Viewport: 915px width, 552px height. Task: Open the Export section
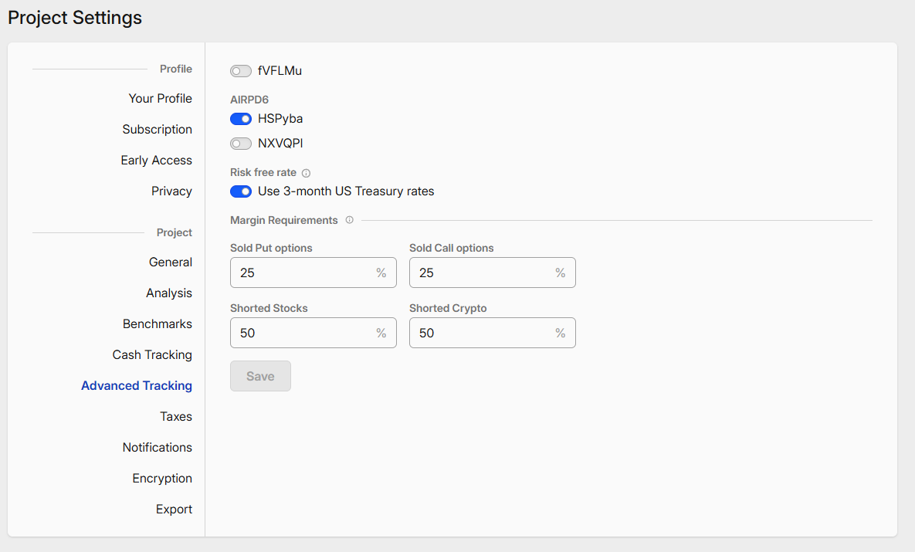(x=174, y=510)
